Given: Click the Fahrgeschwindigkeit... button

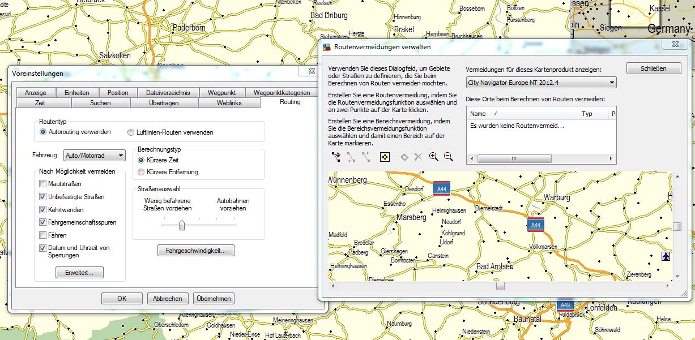Looking at the screenshot, I should click(195, 250).
